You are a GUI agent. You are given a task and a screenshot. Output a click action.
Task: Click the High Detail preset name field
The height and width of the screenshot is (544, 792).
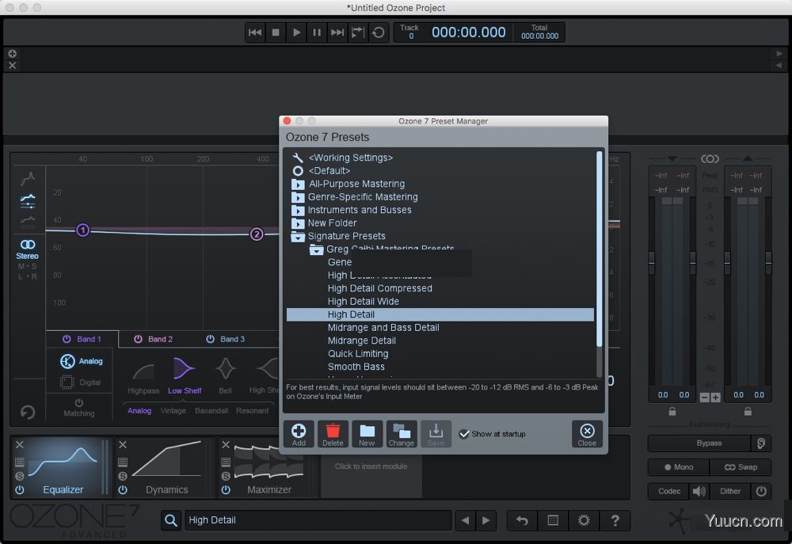pyautogui.click(x=318, y=520)
